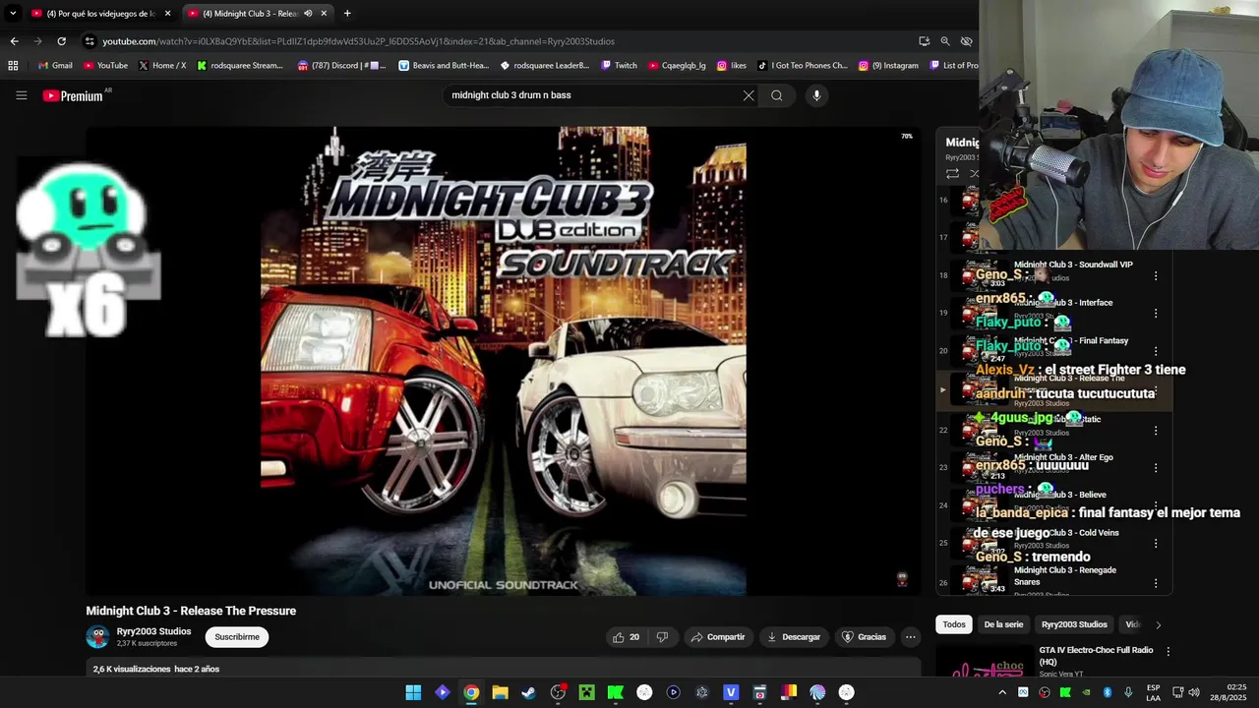Open the Discord bookmark
Image resolution: width=1259 pixels, height=708 pixels.
340,66
